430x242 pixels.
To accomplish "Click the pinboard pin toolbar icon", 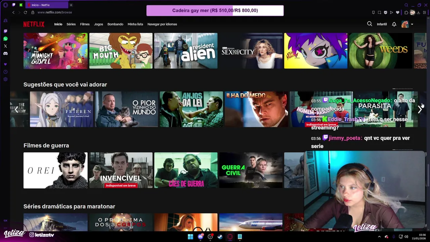I will [373, 12].
